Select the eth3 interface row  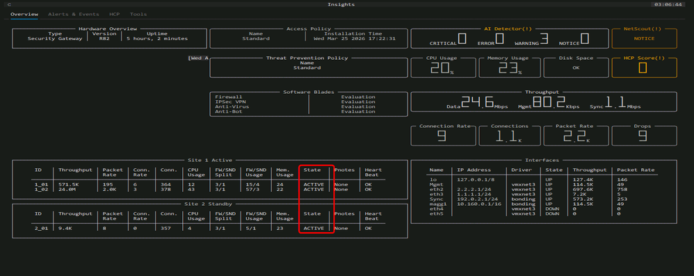542,194
